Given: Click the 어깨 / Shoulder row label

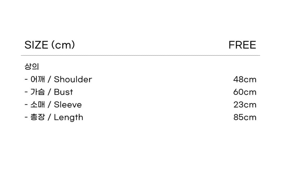Looking at the screenshot, I should (x=58, y=79).
